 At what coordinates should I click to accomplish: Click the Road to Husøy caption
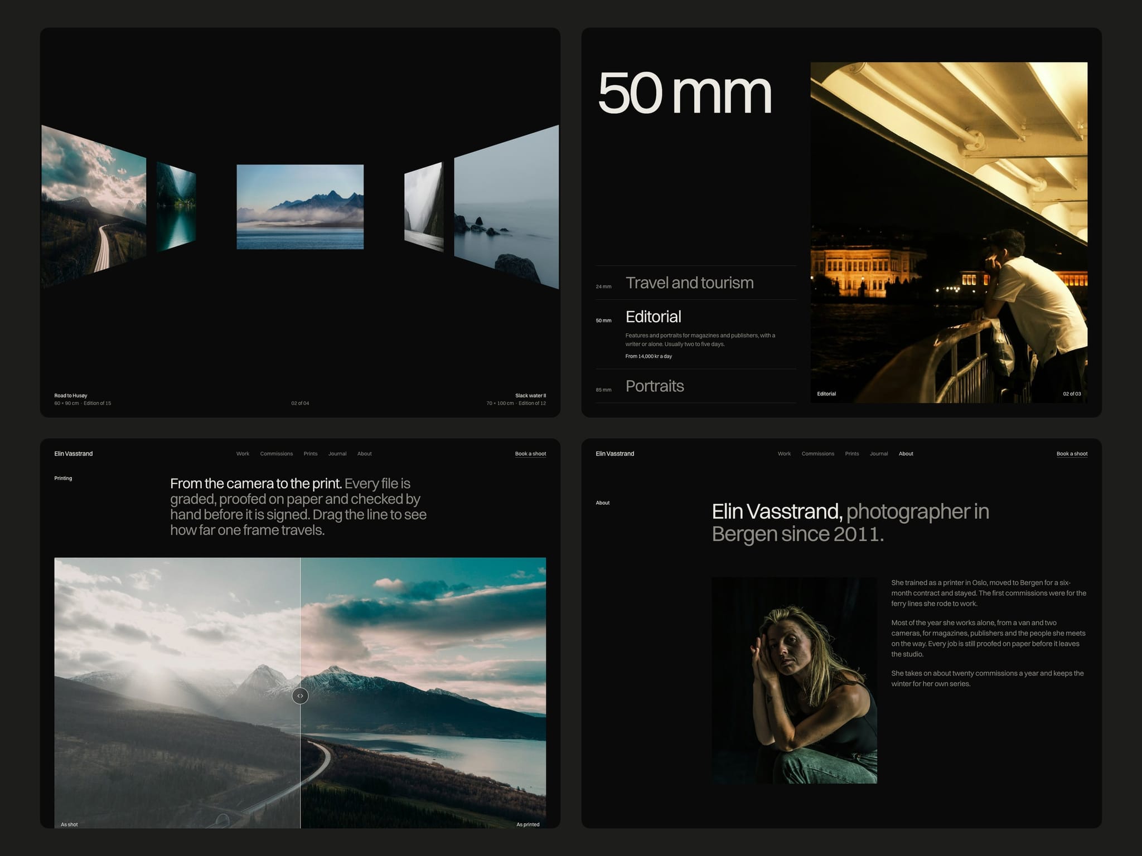coord(71,396)
